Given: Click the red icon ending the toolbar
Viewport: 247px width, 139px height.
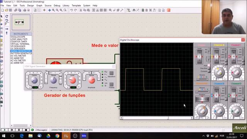Looking at the screenshot, I should coord(169,10).
